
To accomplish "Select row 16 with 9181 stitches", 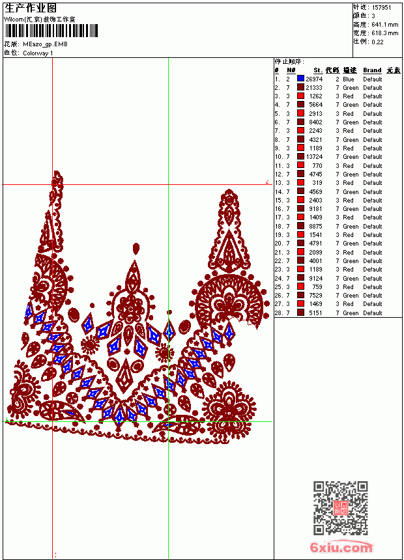I will point(338,208).
